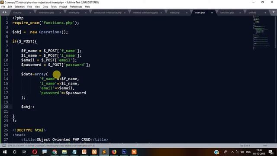Open the File menu

[x=3, y=7]
